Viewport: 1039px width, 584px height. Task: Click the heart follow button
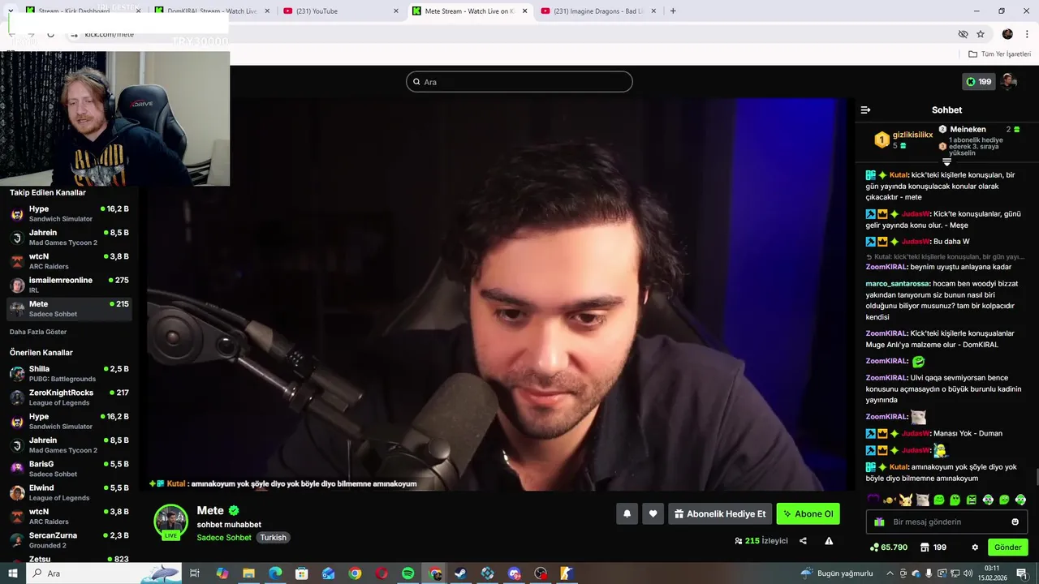click(x=653, y=513)
